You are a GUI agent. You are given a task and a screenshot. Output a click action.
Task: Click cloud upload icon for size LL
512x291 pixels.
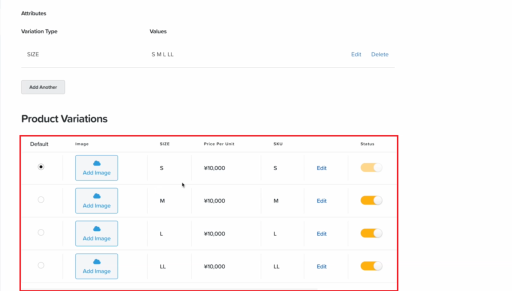(96, 261)
